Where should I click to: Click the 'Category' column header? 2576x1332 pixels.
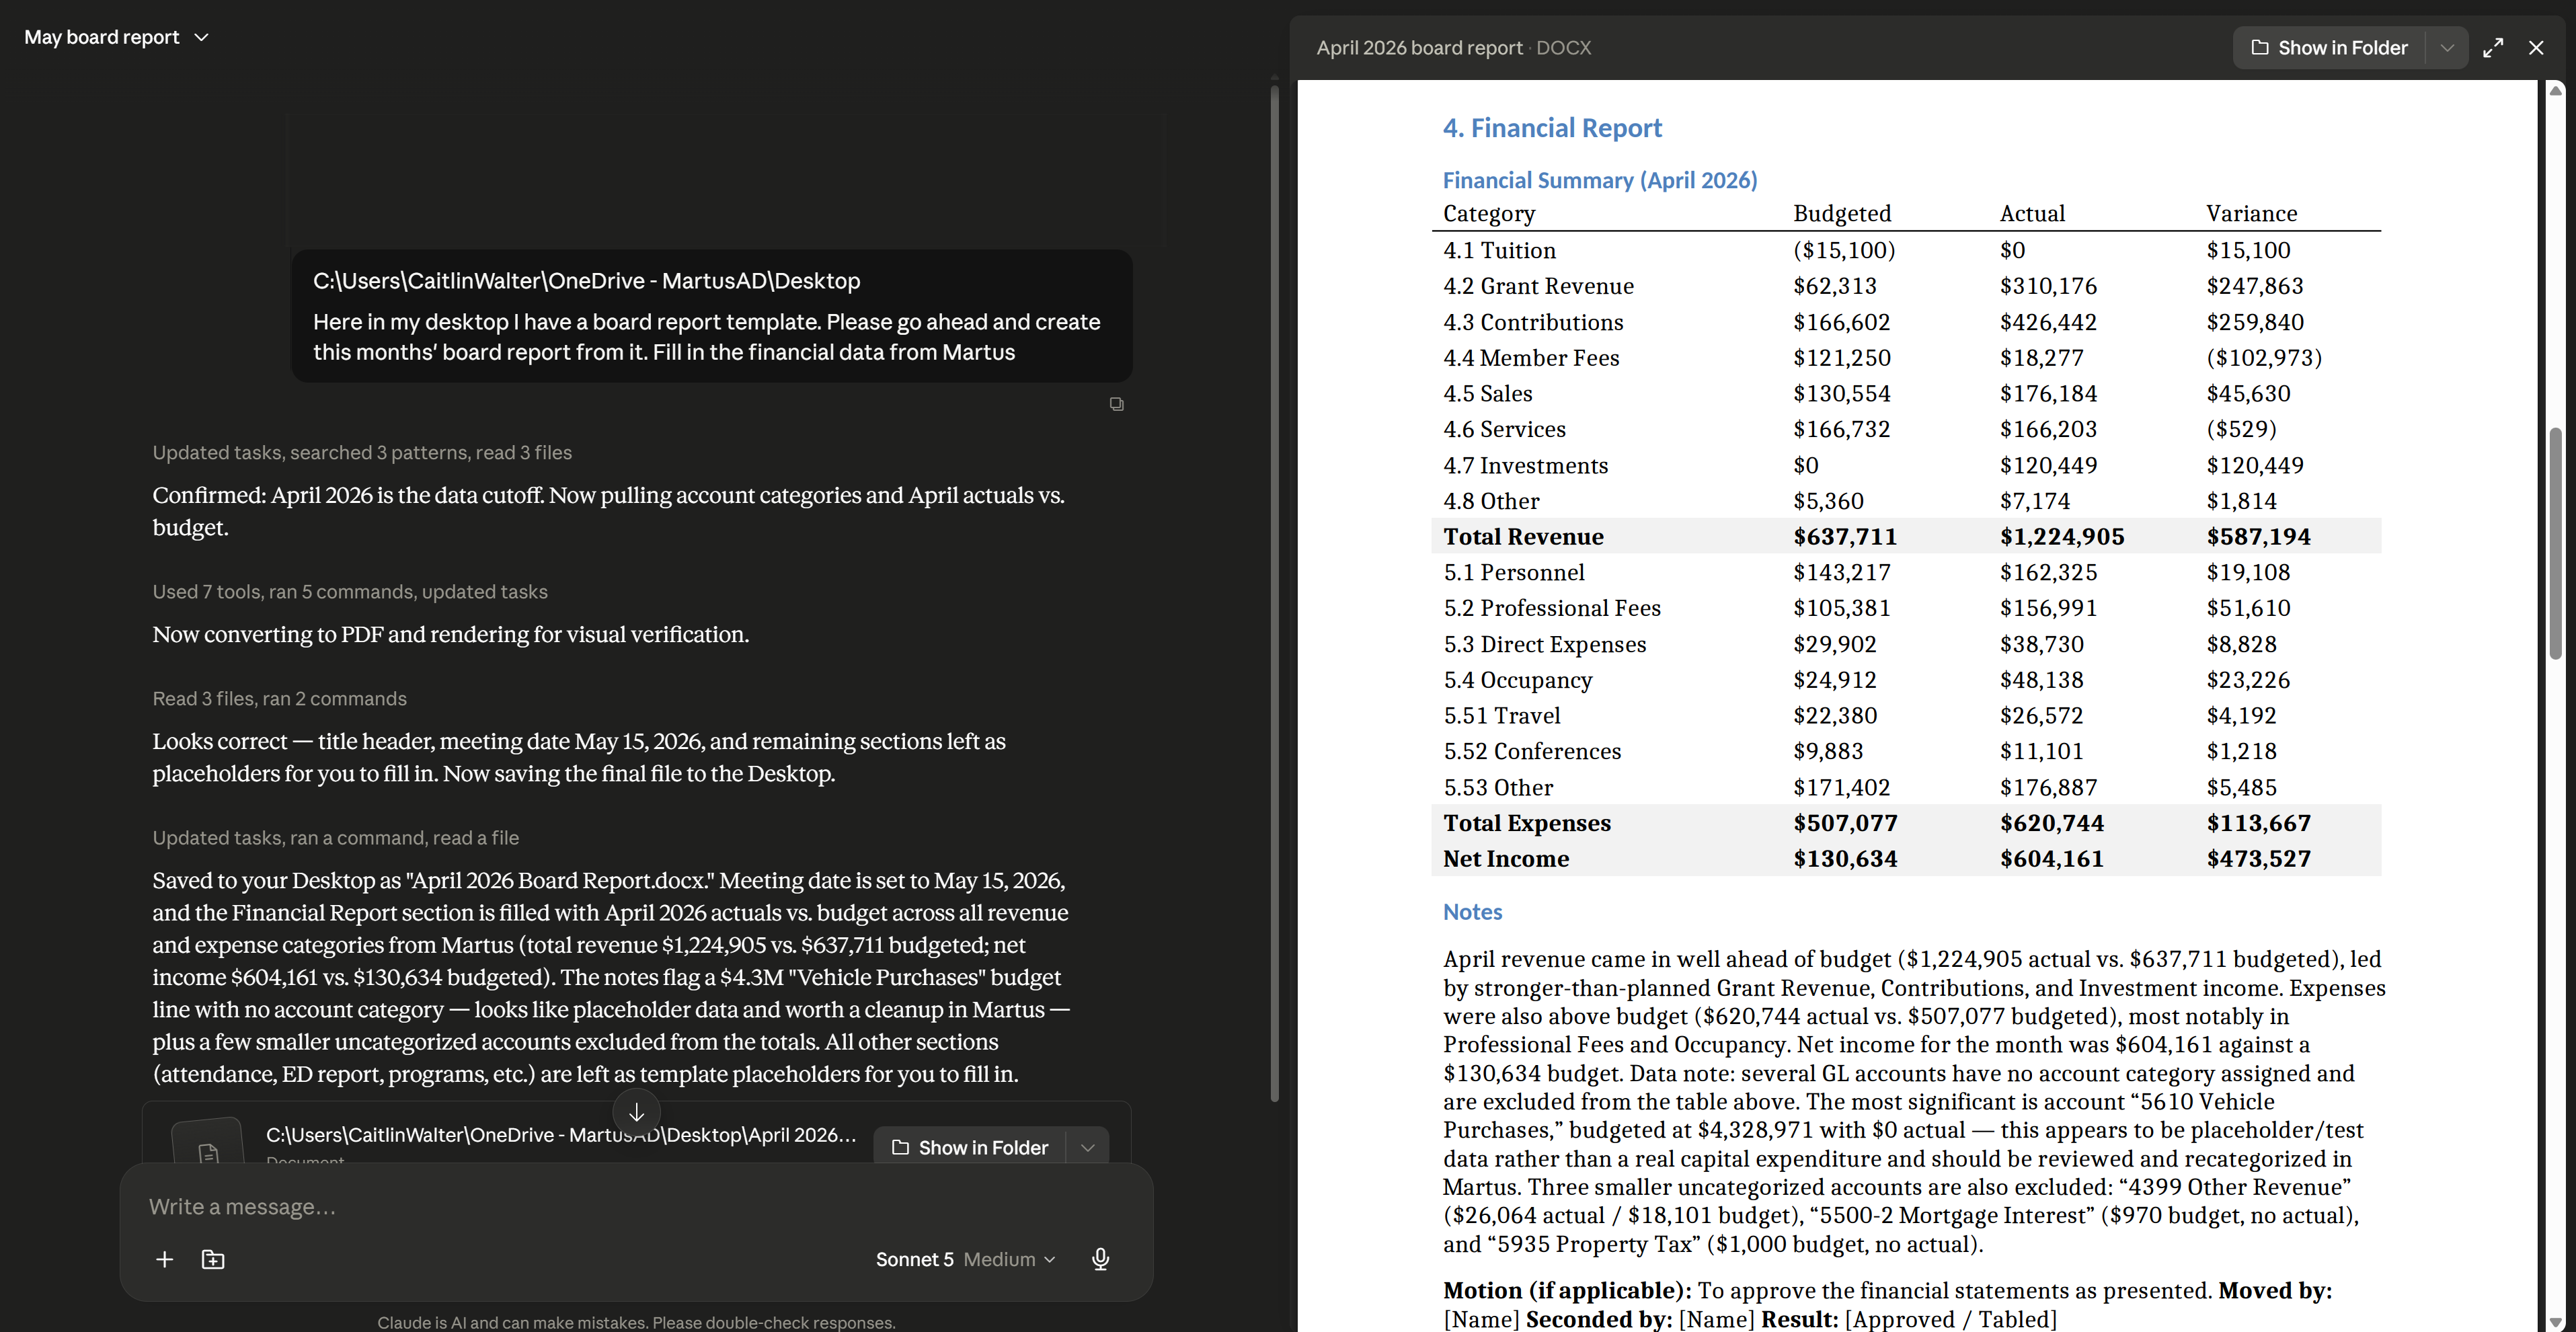[x=1488, y=213]
